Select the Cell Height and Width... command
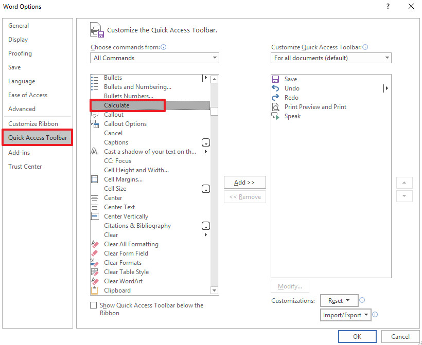Viewport: 422px width, 345px height. 150,170
